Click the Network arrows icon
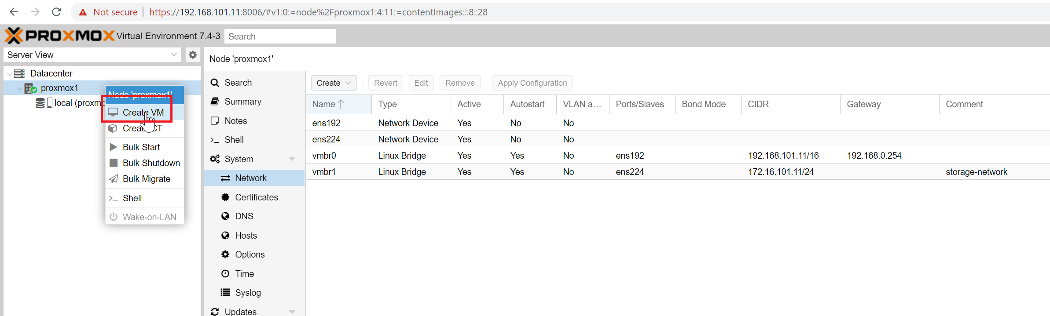 tap(225, 178)
